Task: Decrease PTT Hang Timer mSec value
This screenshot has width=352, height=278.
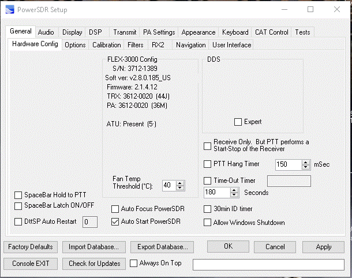Action: [x=305, y=167]
